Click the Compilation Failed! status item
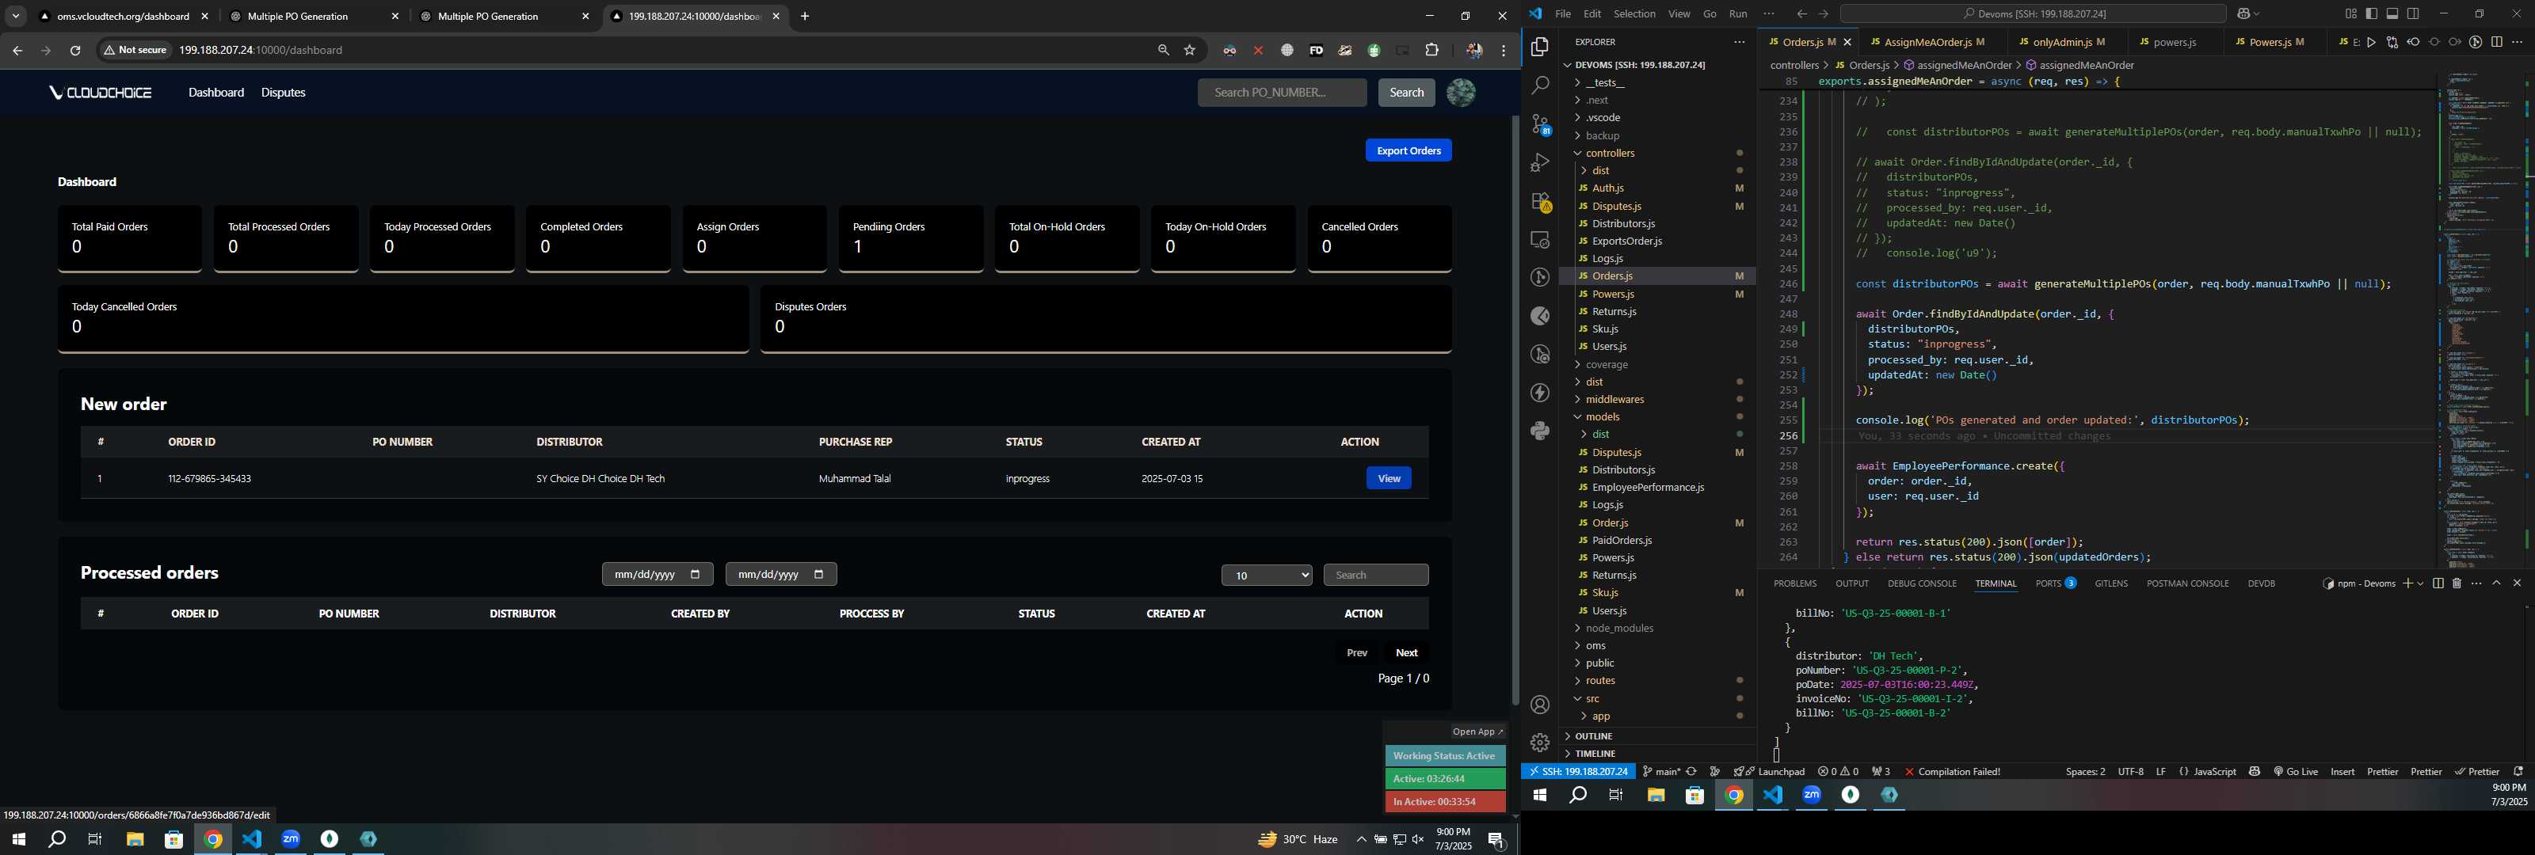The height and width of the screenshot is (855, 2535). coord(1951,771)
